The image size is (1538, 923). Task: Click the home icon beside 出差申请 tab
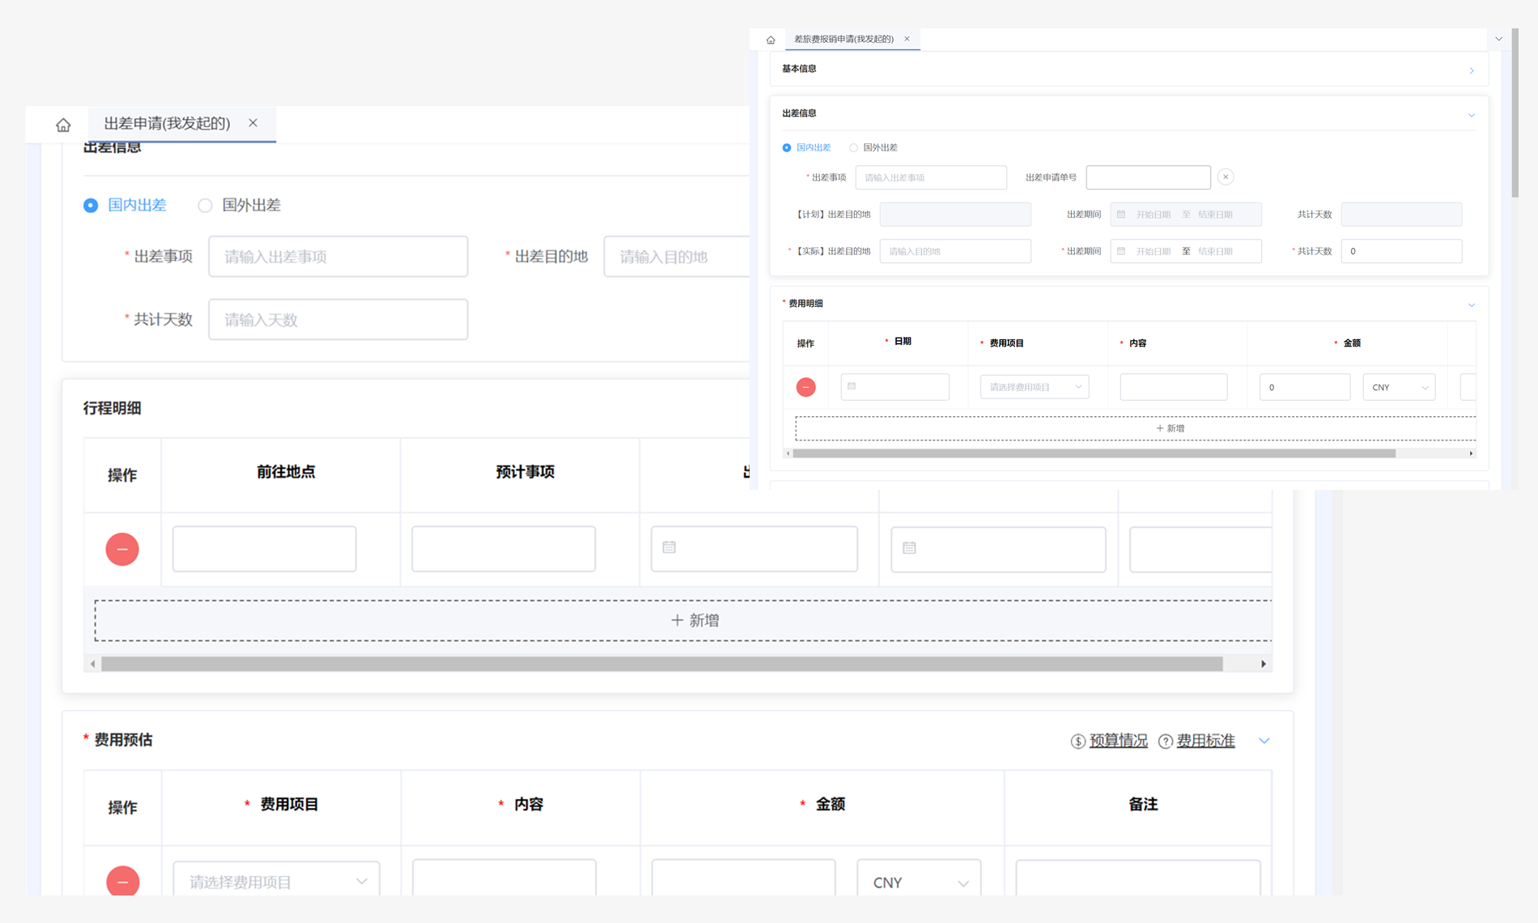(63, 125)
